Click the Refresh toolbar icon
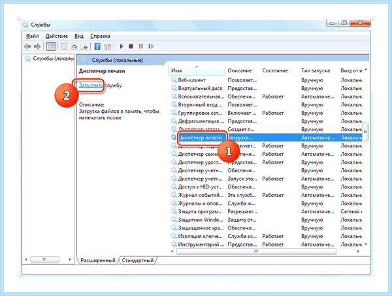This screenshot has width=392, height=296. coord(74,46)
